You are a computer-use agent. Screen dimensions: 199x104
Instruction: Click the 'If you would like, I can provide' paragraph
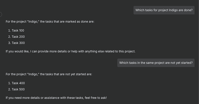pyautogui.click(x=70, y=51)
